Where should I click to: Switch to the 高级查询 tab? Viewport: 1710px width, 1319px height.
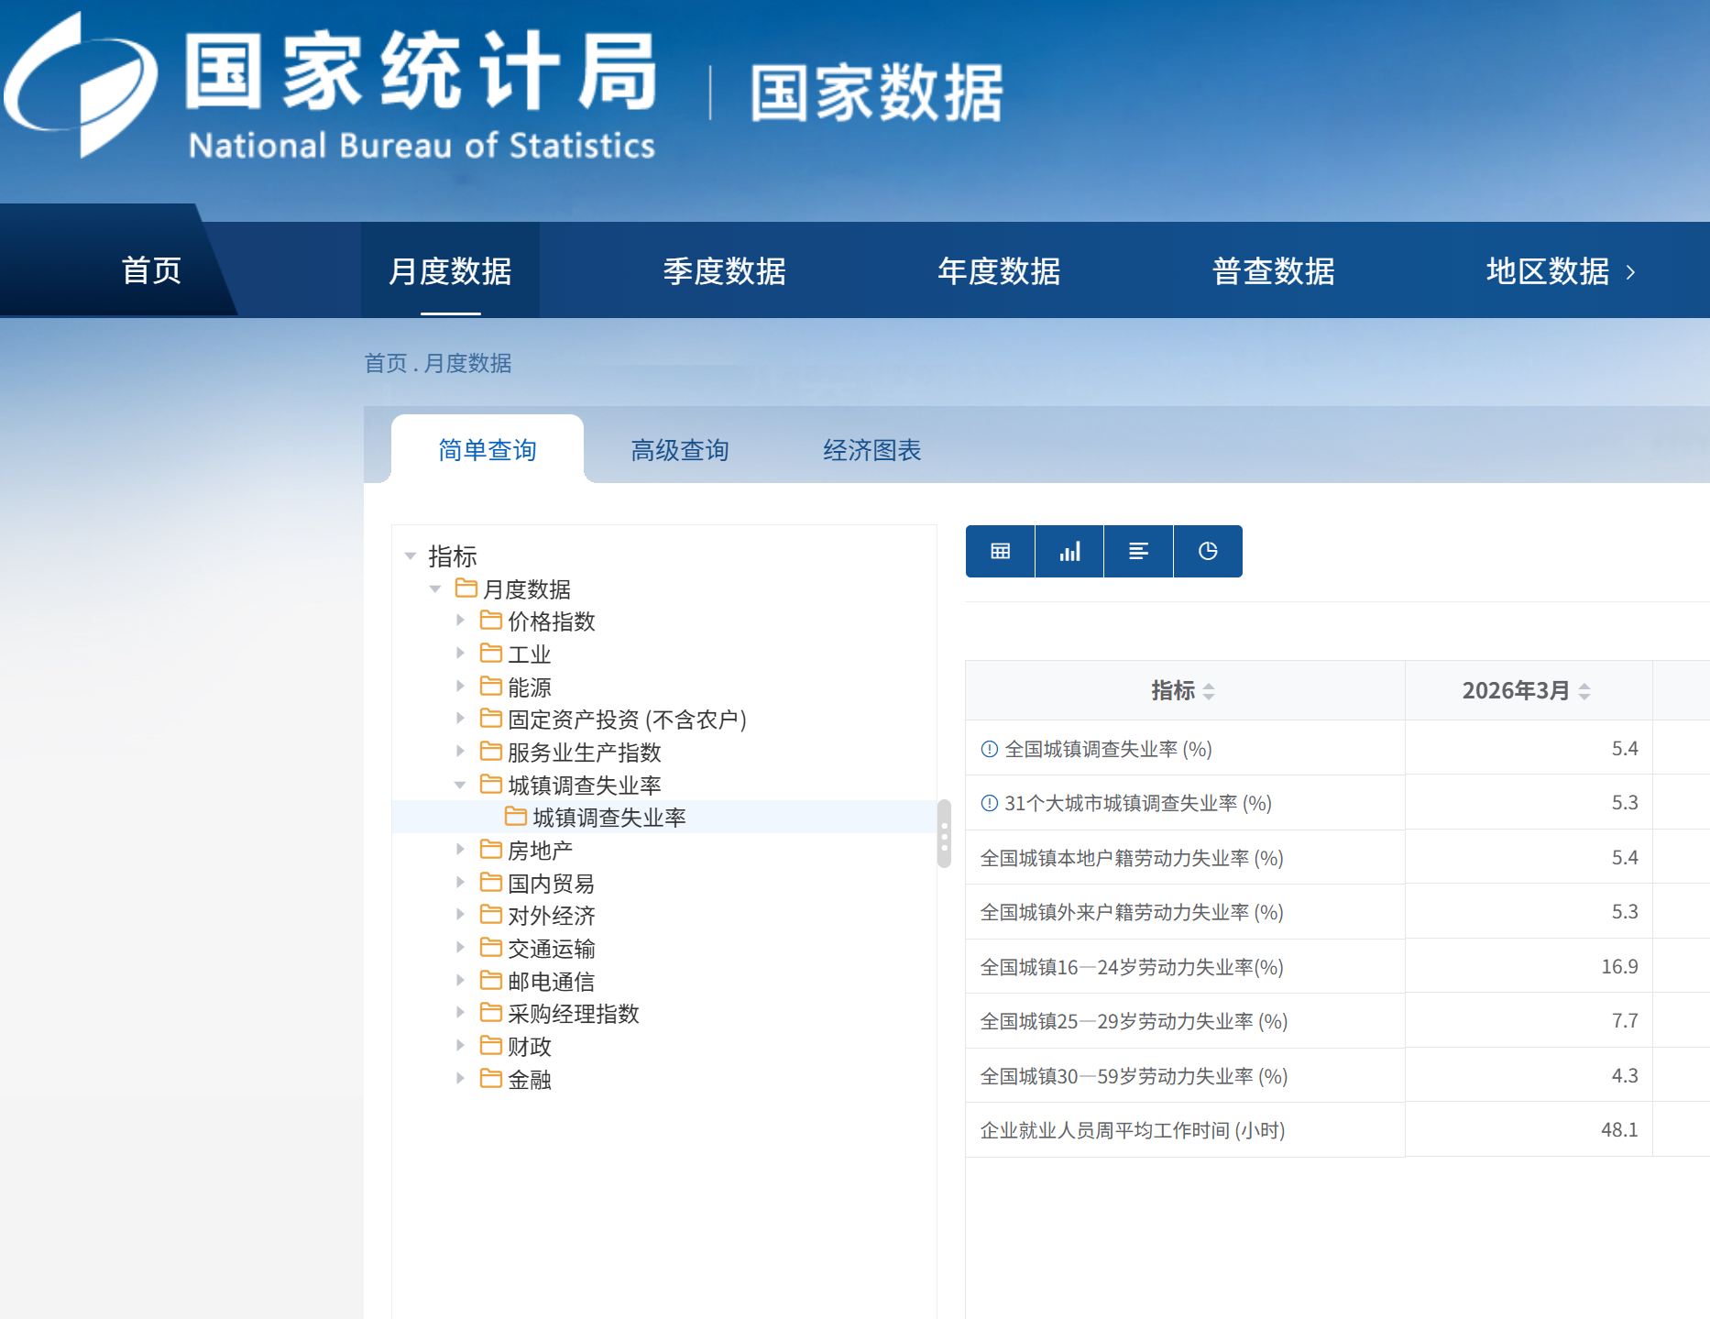pyautogui.click(x=679, y=450)
